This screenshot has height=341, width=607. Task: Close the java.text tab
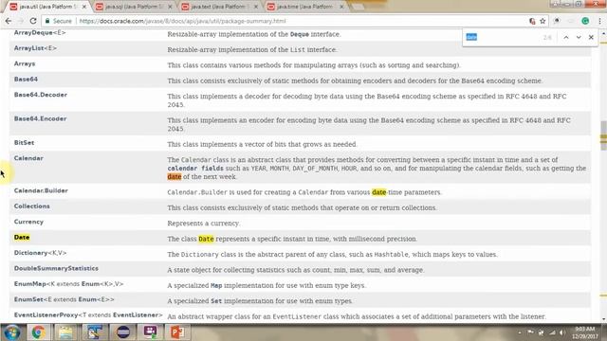pos(256,7)
